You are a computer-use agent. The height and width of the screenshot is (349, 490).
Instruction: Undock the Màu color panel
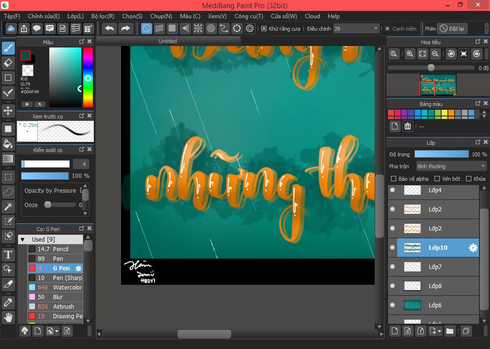pyautogui.click(x=82, y=41)
